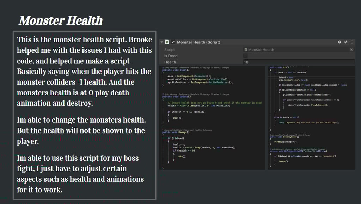Click the "Destroy(gameObject);" code line
Screen dimensions: 361x204
click(286, 142)
